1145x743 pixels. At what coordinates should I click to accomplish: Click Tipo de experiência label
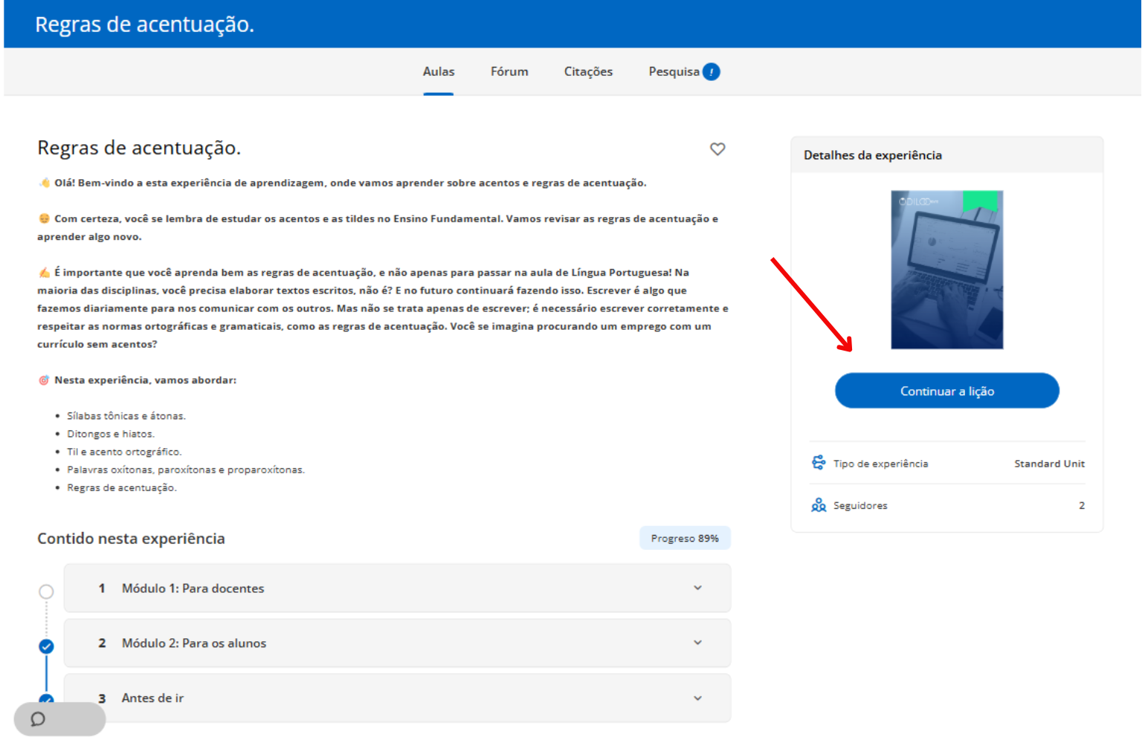pyautogui.click(x=880, y=464)
